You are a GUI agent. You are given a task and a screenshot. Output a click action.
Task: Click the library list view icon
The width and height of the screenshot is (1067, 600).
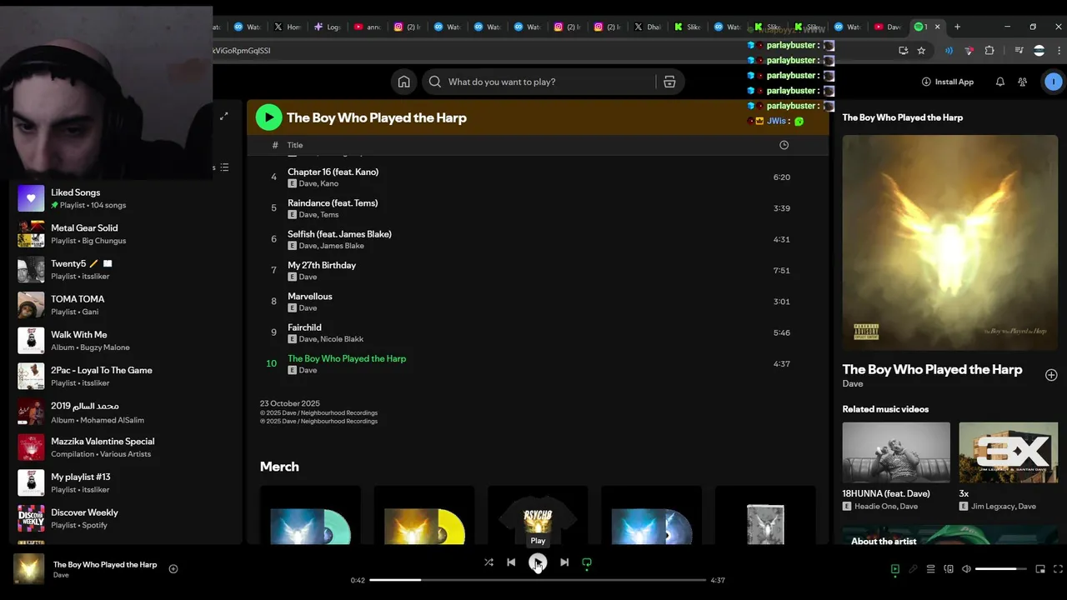pyautogui.click(x=224, y=167)
